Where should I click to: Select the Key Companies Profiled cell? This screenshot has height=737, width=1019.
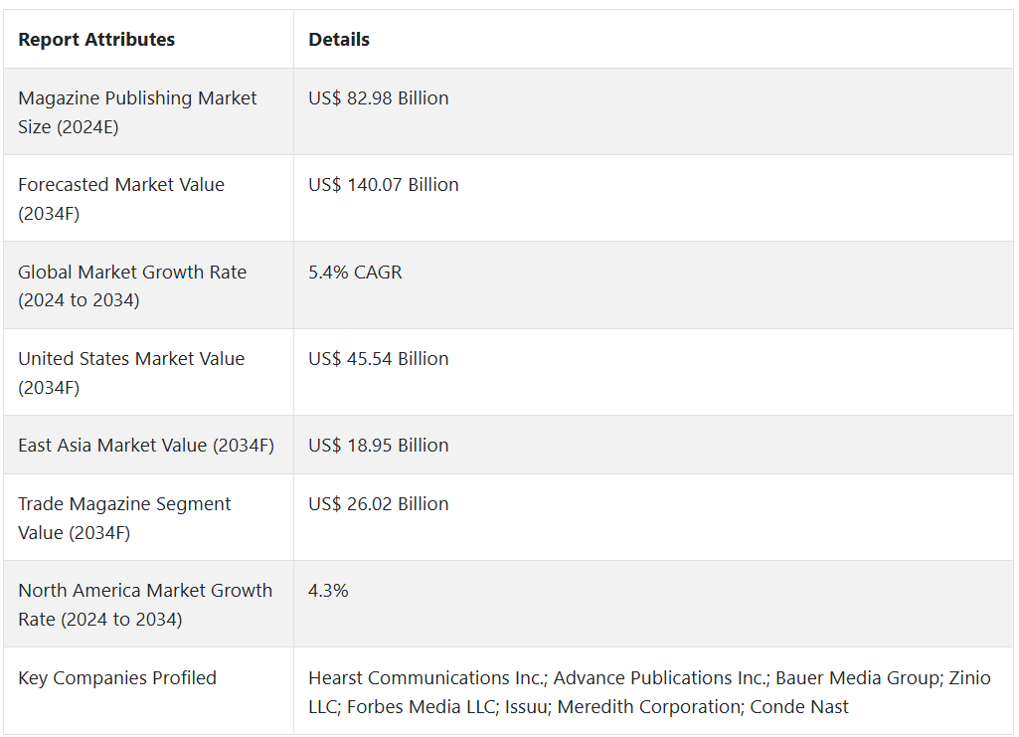point(117,678)
